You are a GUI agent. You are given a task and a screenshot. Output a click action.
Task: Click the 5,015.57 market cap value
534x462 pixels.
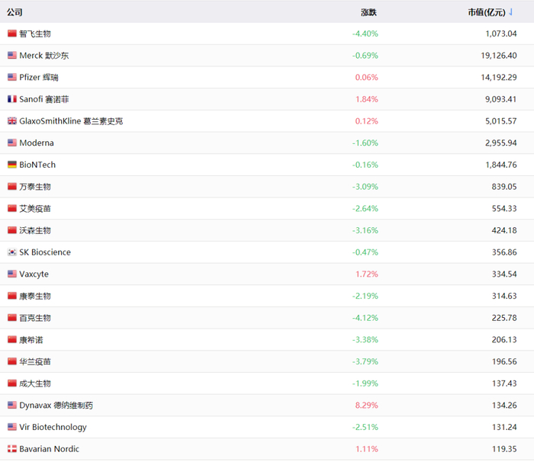tap(501, 121)
